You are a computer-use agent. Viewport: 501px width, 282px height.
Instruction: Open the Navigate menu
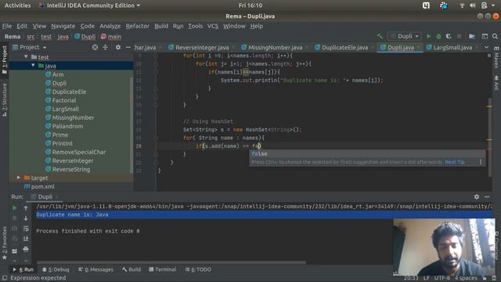[x=63, y=26]
